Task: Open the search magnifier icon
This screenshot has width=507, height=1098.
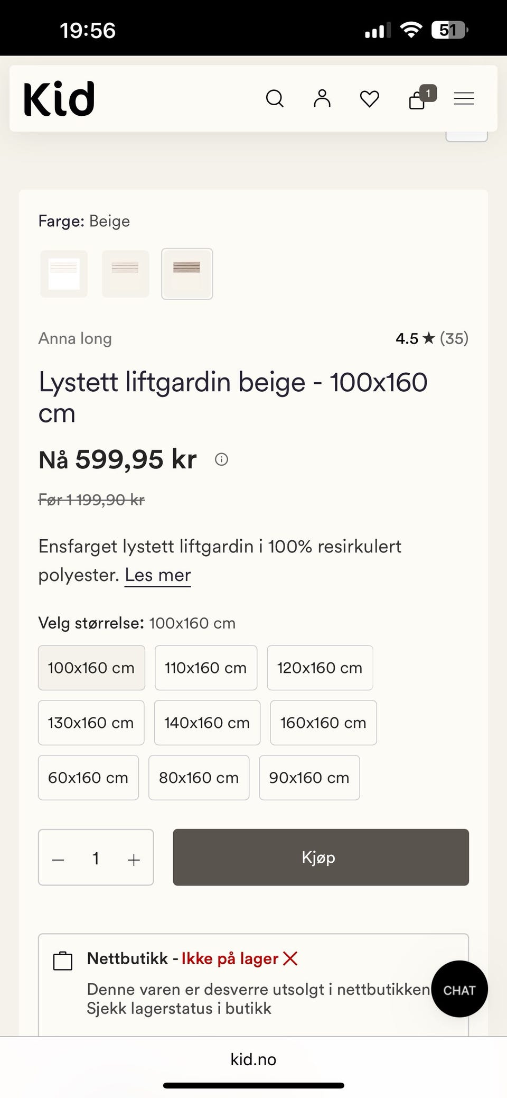Action: pyautogui.click(x=275, y=98)
